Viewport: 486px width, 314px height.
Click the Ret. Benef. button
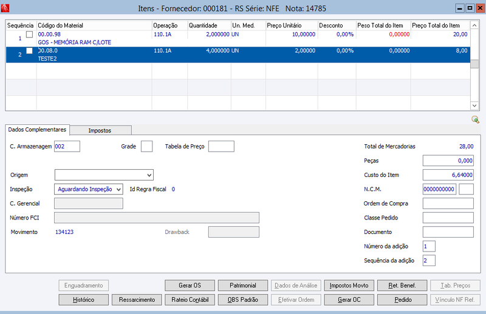402,286
